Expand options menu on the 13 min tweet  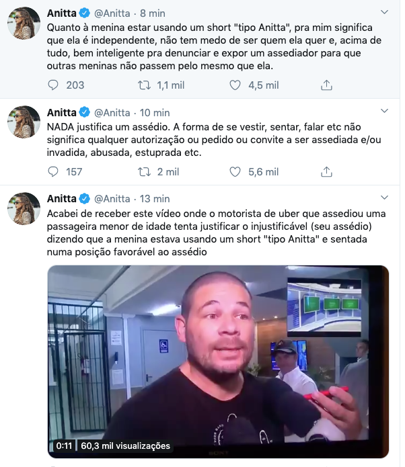pos(384,198)
